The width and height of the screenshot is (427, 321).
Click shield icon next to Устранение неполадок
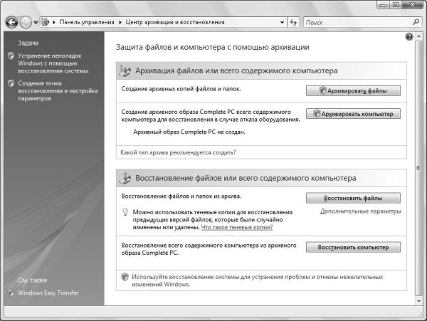(x=11, y=56)
